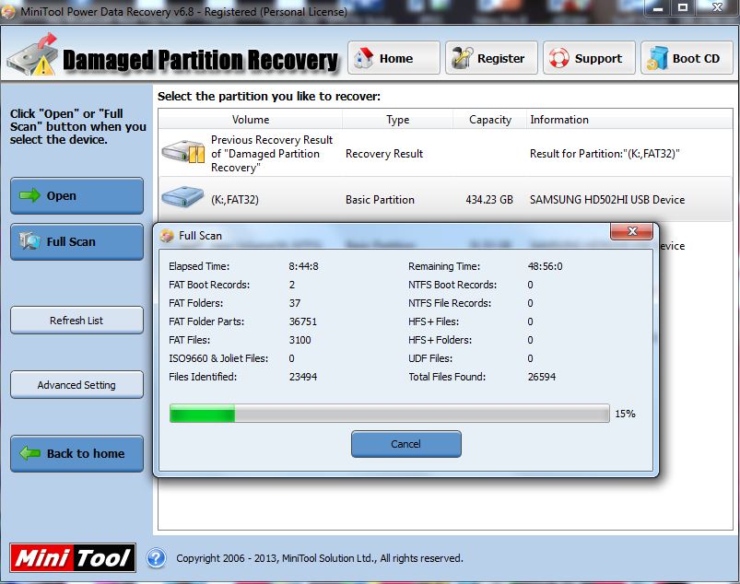Click the Support lifebuoy icon
Image resolution: width=740 pixels, height=584 pixels.
pyautogui.click(x=558, y=58)
